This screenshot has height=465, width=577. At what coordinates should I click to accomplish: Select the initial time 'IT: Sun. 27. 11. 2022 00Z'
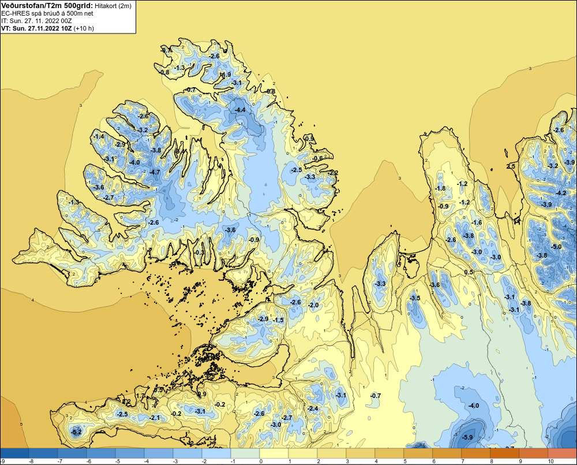click(36, 21)
